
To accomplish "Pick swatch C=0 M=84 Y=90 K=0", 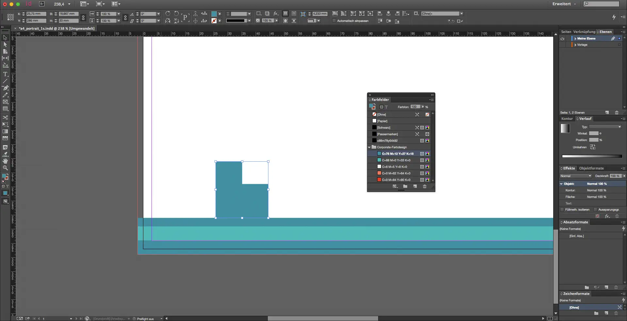I will (x=396, y=180).
